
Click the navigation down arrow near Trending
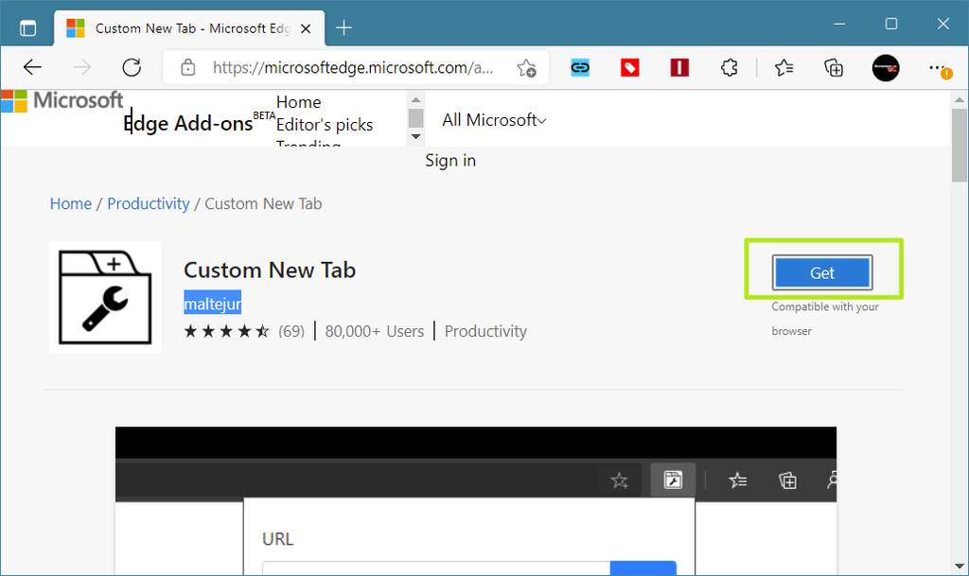(415, 136)
